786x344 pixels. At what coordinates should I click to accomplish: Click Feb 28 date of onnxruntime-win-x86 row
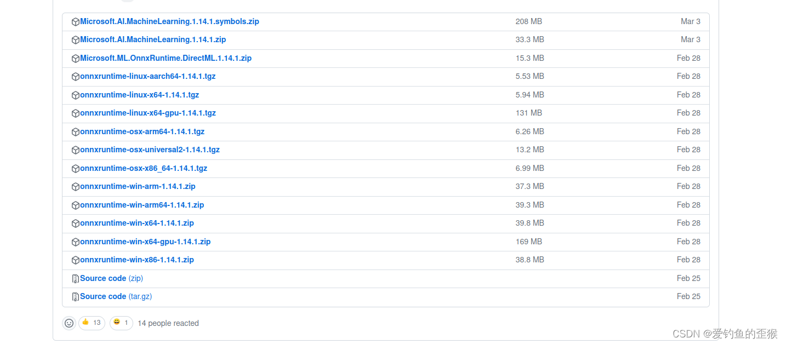click(688, 260)
